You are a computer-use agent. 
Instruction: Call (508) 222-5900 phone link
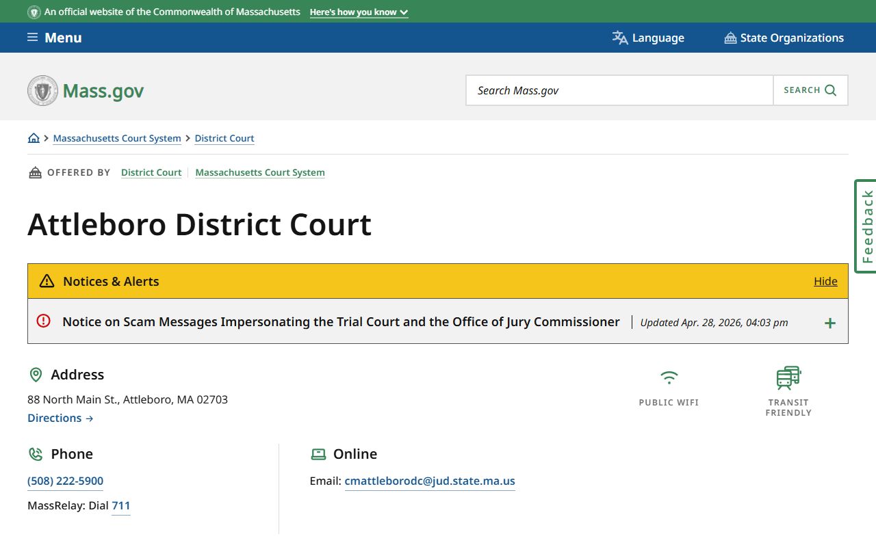66,481
